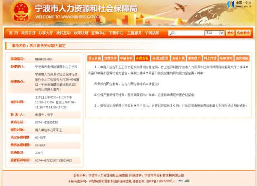Switch to the 受理条件 tab

(111, 58)
